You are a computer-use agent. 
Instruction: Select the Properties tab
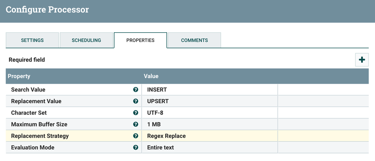coord(140,40)
